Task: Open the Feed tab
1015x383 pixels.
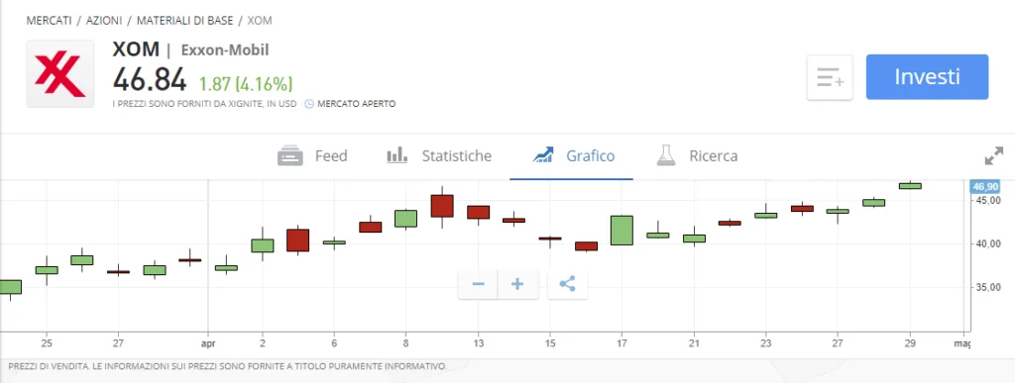Action: point(312,155)
